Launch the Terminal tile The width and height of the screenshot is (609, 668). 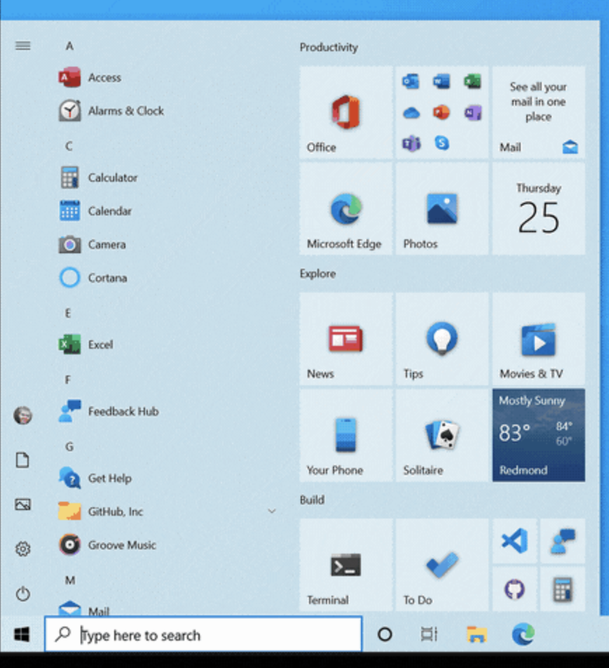pyautogui.click(x=345, y=566)
